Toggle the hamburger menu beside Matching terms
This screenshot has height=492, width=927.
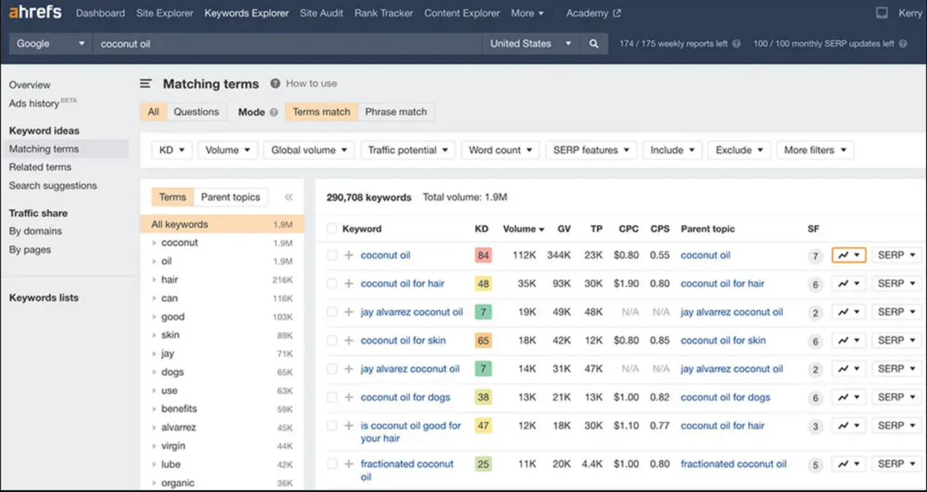pos(146,84)
